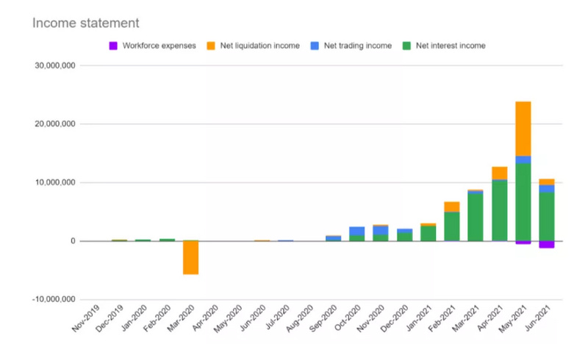This screenshot has height=344, width=588.
Task: Click the orange segment of May-2021 bar
Action: 523,129
